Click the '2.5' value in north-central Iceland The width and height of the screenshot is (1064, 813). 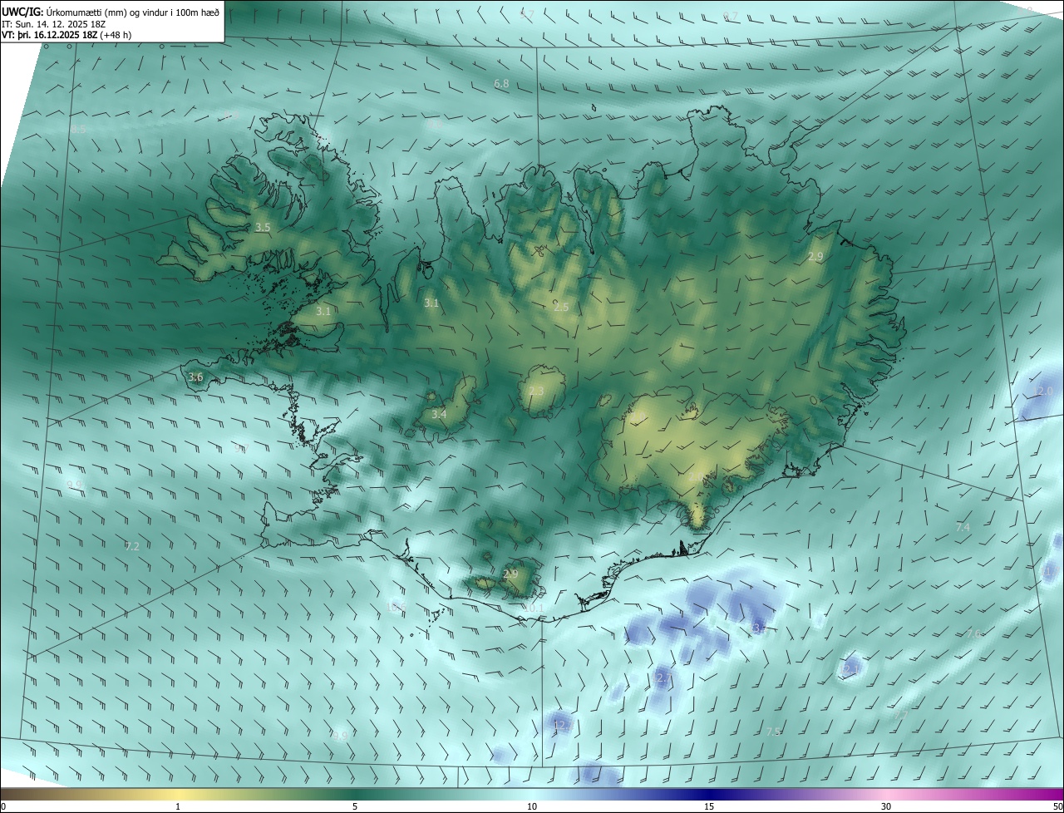pos(561,307)
